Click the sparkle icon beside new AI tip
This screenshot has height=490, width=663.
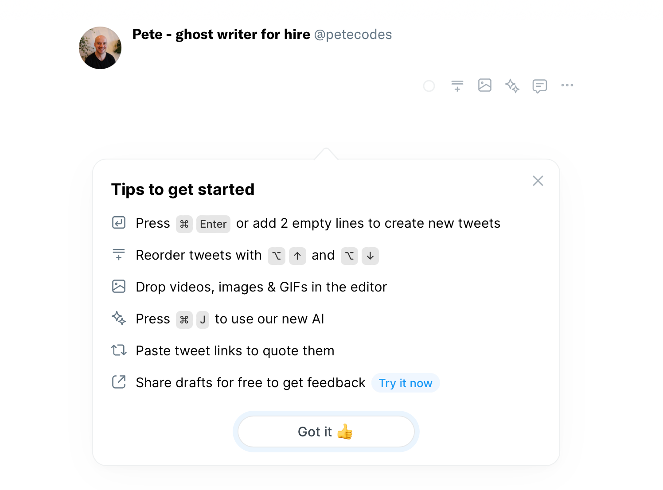119,318
